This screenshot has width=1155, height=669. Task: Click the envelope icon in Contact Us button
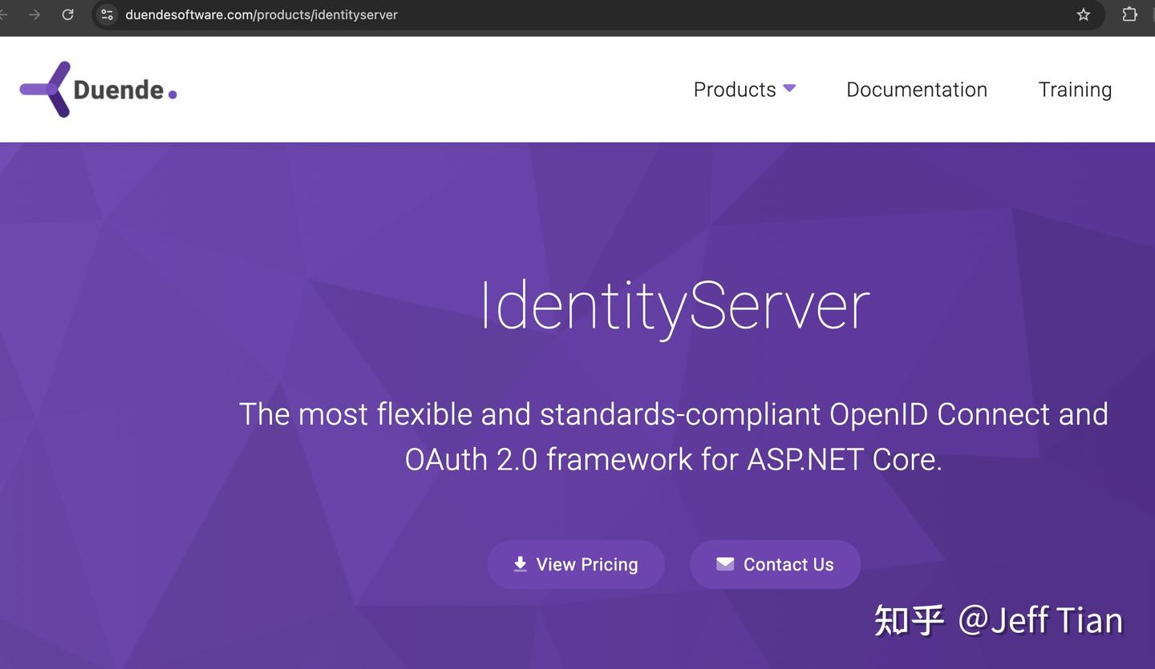[x=724, y=563]
